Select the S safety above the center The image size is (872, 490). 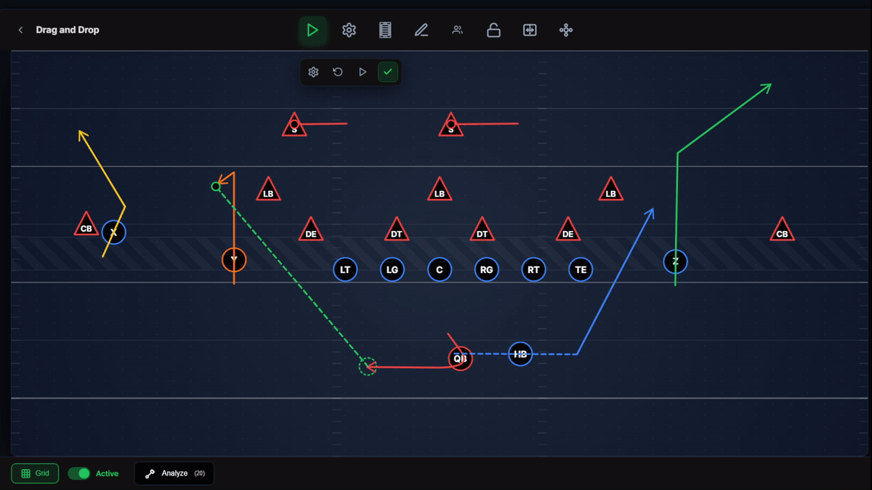451,126
